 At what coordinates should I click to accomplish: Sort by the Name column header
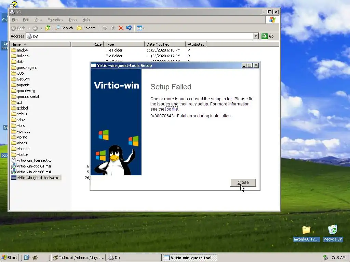tap(40, 44)
